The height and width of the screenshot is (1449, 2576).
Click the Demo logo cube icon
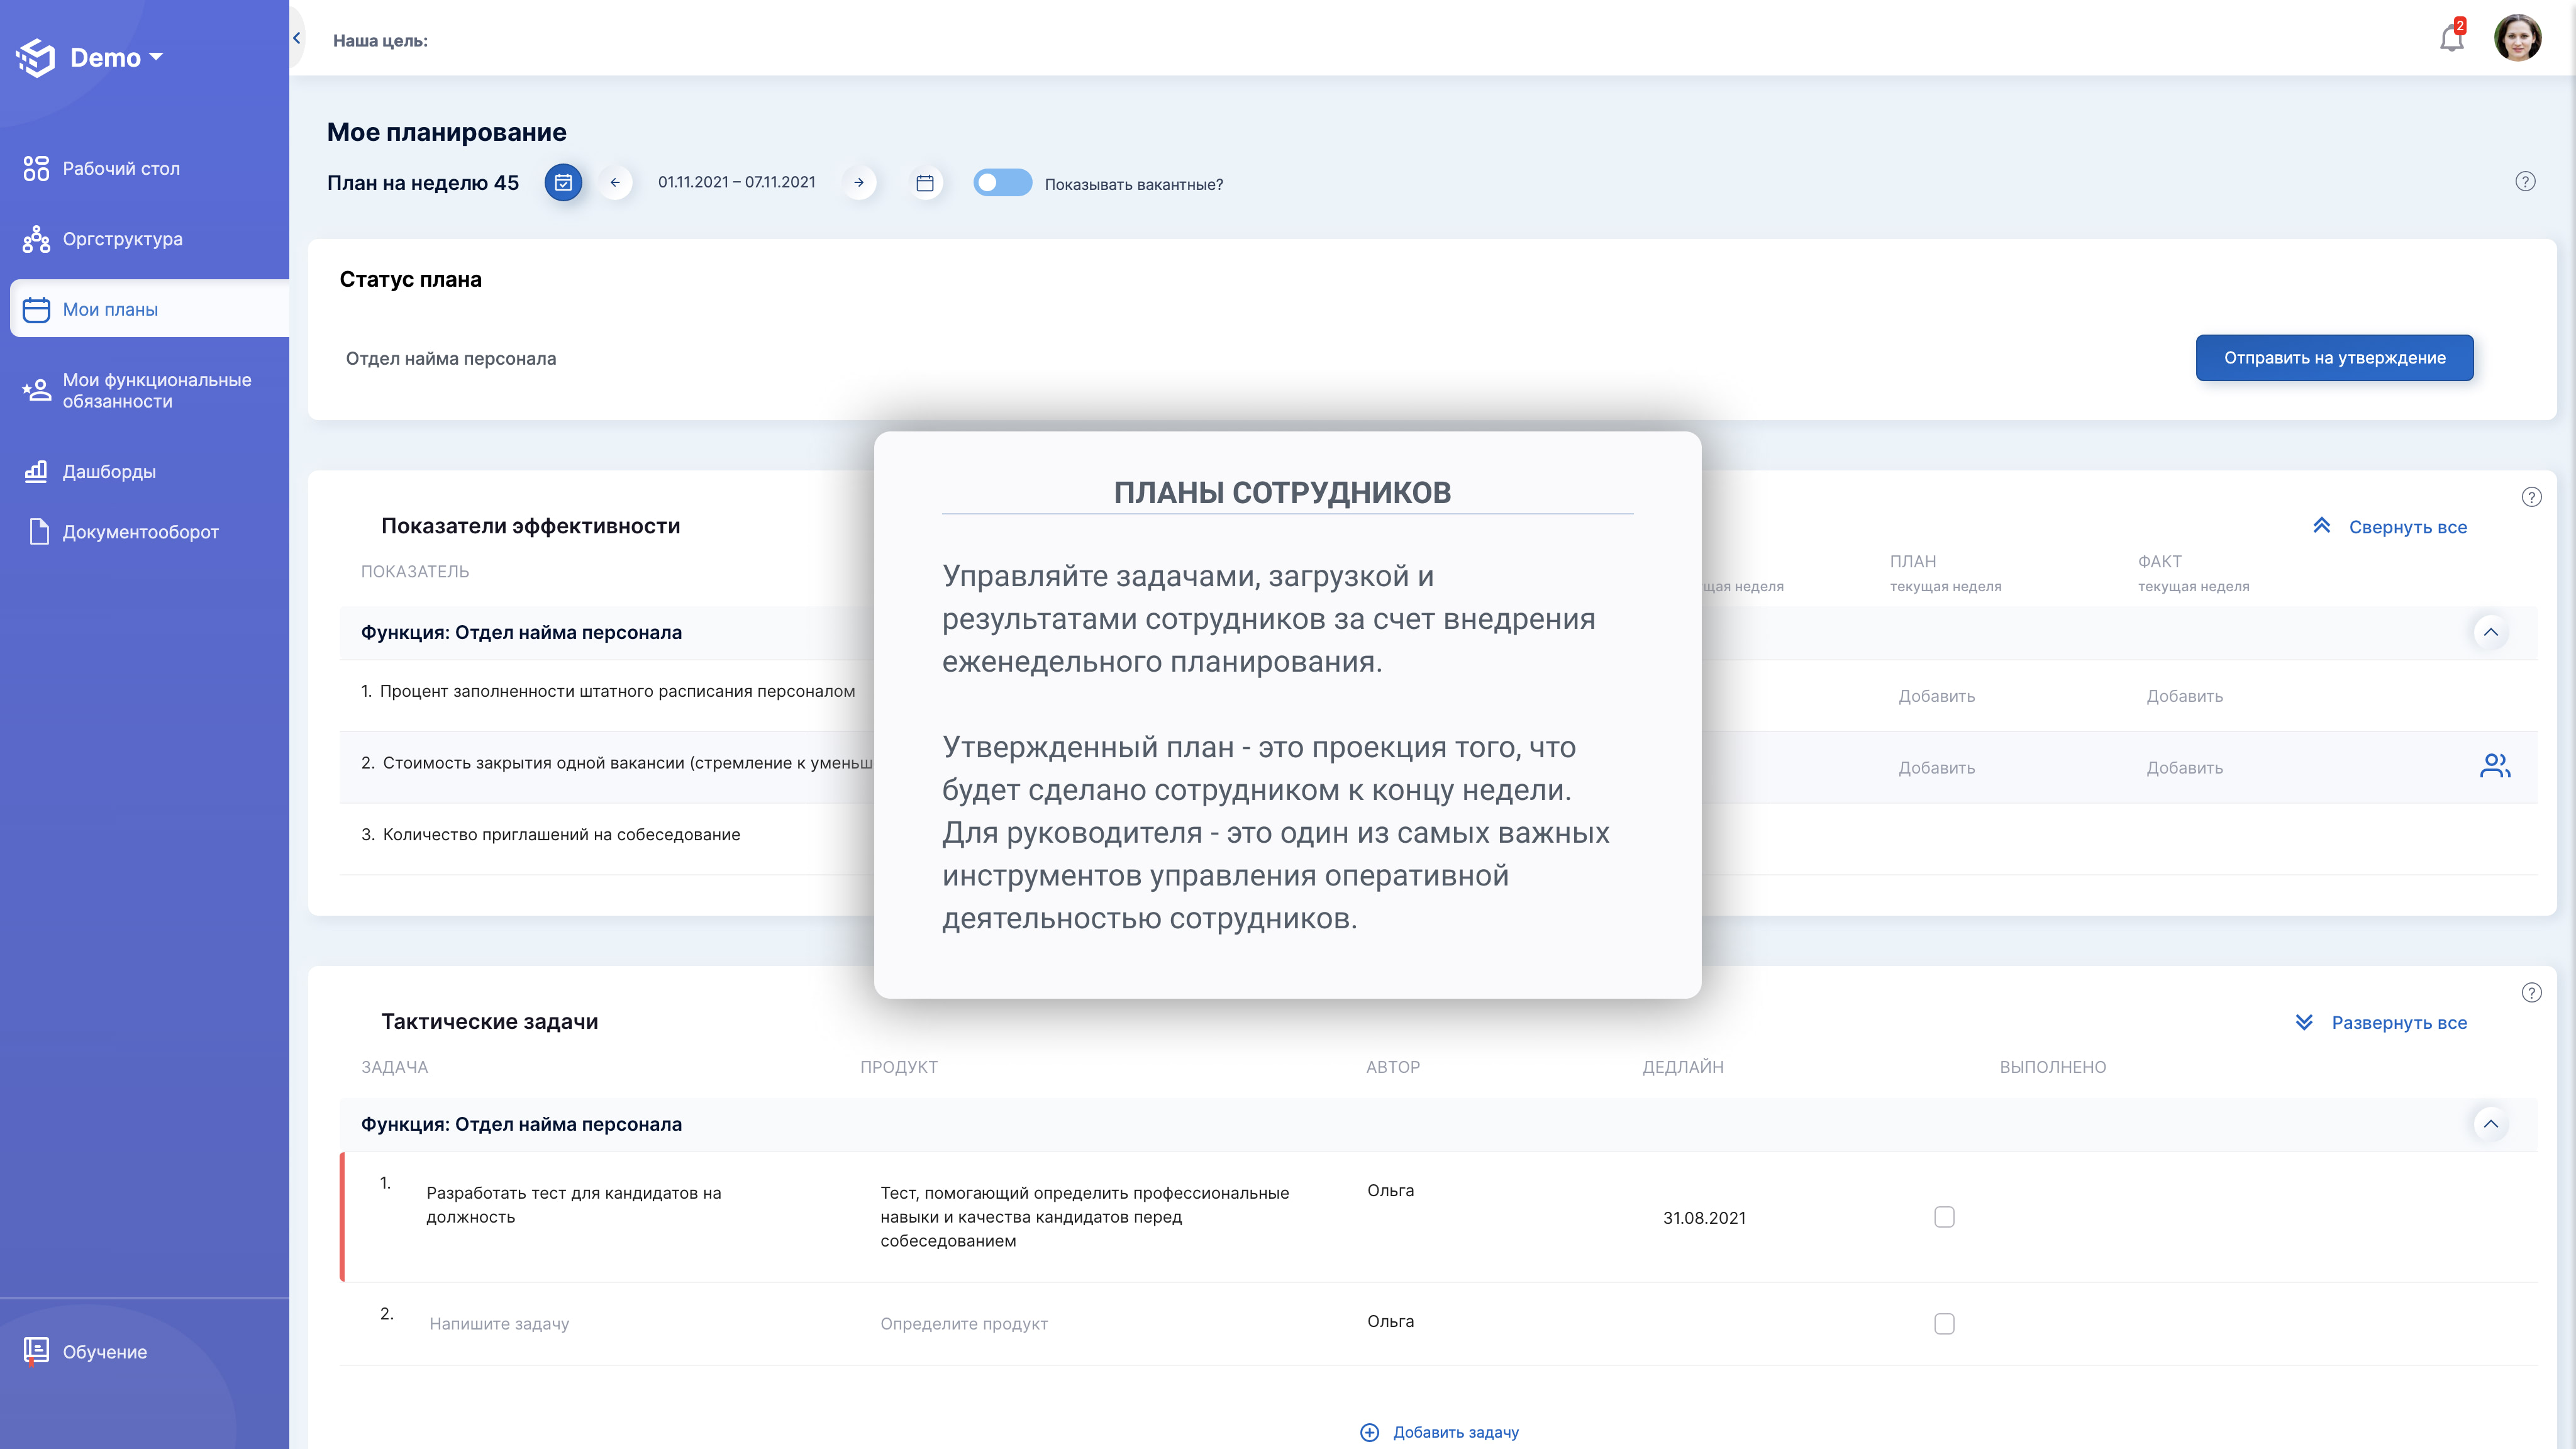pos(36,58)
